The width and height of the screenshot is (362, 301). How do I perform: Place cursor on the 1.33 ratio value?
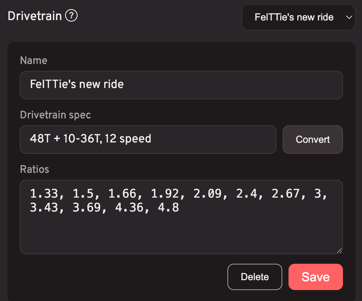[x=44, y=194]
